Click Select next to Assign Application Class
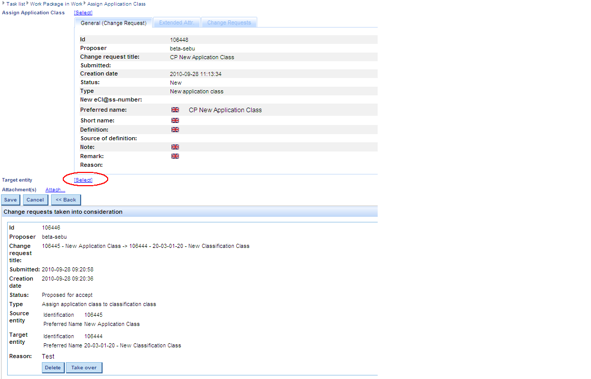The width and height of the screenshot is (591, 379). (x=83, y=12)
